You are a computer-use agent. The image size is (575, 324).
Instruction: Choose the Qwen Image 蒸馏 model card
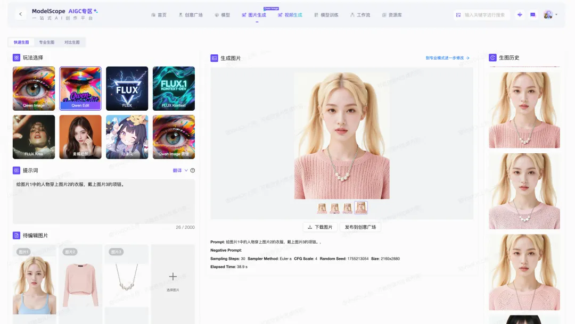[x=174, y=137]
